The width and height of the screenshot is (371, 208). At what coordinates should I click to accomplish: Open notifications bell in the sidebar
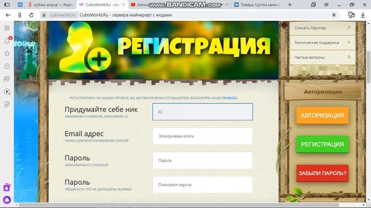pyautogui.click(x=7, y=41)
